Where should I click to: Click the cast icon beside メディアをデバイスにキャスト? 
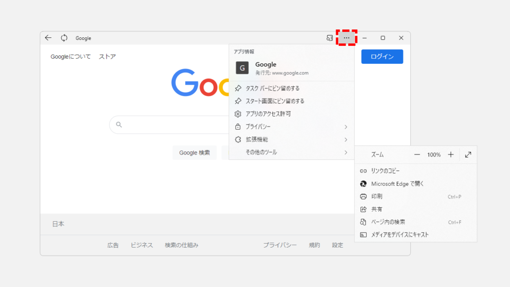point(363,235)
